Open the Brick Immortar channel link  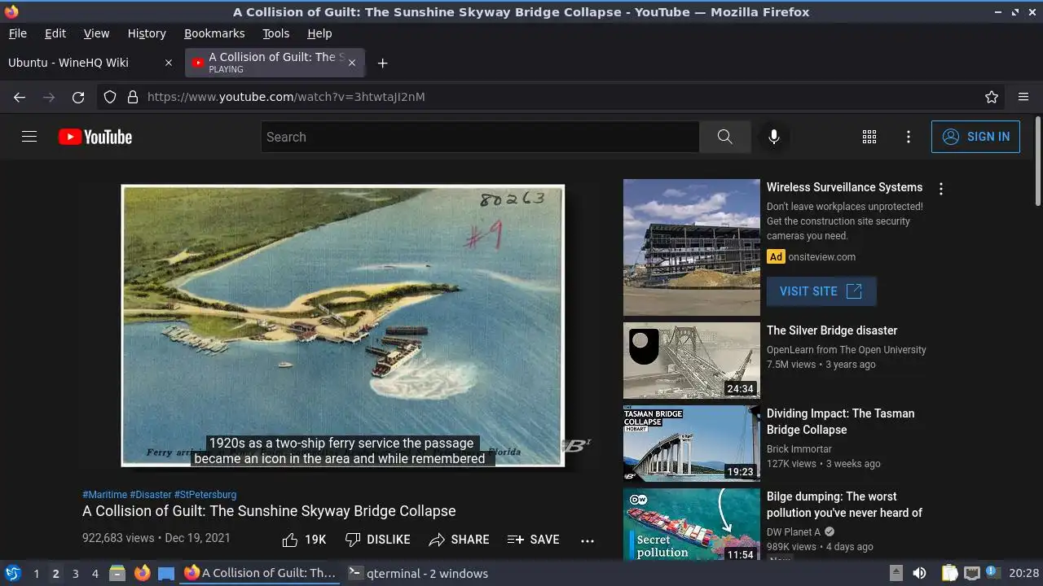pyautogui.click(x=799, y=449)
